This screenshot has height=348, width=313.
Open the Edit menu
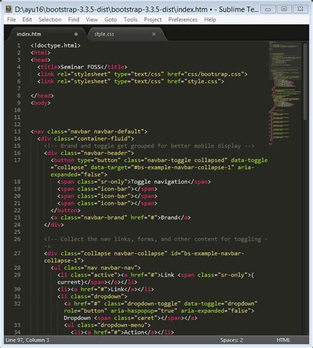pyautogui.click(x=27, y=20)
